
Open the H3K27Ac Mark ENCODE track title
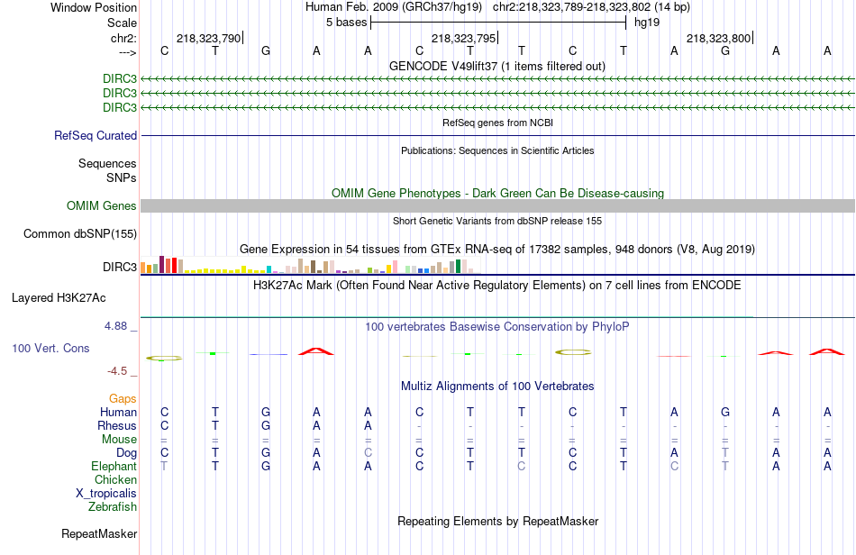(497, 285)
